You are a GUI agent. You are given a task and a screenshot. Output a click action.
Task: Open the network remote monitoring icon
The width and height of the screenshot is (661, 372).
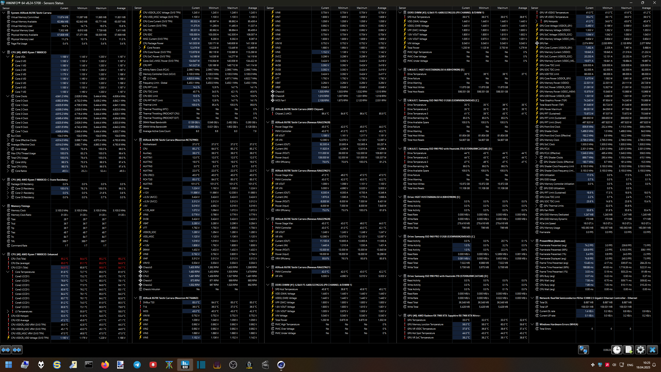coord(583,350)
